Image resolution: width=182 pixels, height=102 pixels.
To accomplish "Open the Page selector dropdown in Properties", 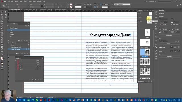I will click(163, 41).
